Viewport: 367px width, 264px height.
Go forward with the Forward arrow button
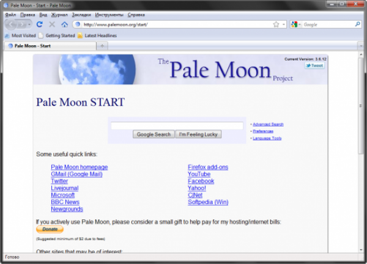(22, 24)
